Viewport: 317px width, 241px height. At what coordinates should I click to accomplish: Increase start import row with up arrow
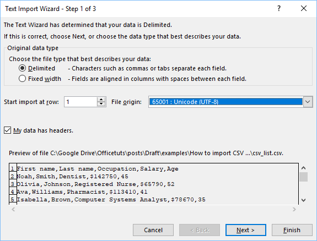[101, 99]
